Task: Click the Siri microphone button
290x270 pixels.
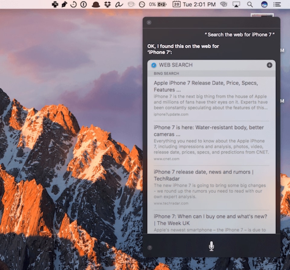Action: pos(211,246)
